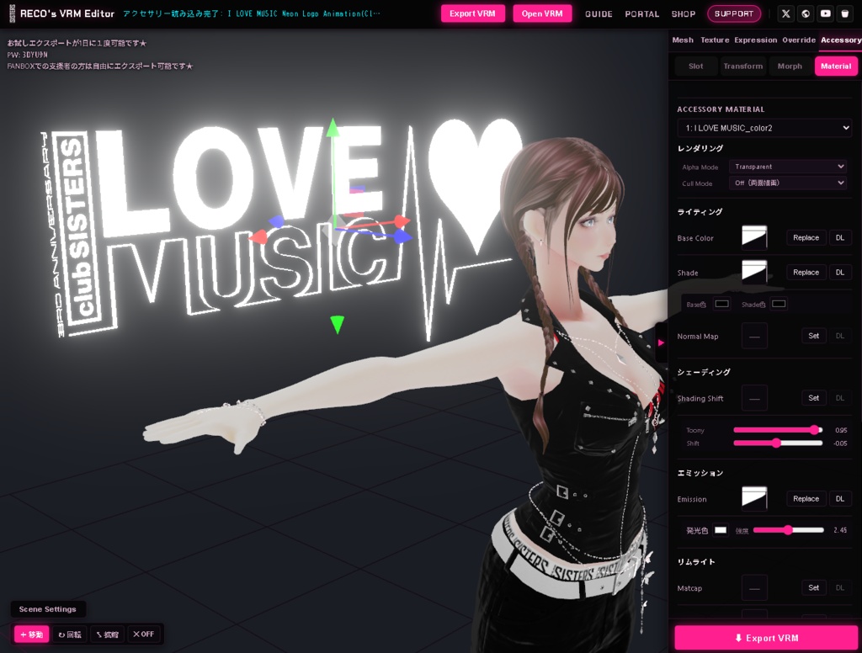Download Base Color texture with DL
The image size is (862, 653).
[x=840, y=237]
